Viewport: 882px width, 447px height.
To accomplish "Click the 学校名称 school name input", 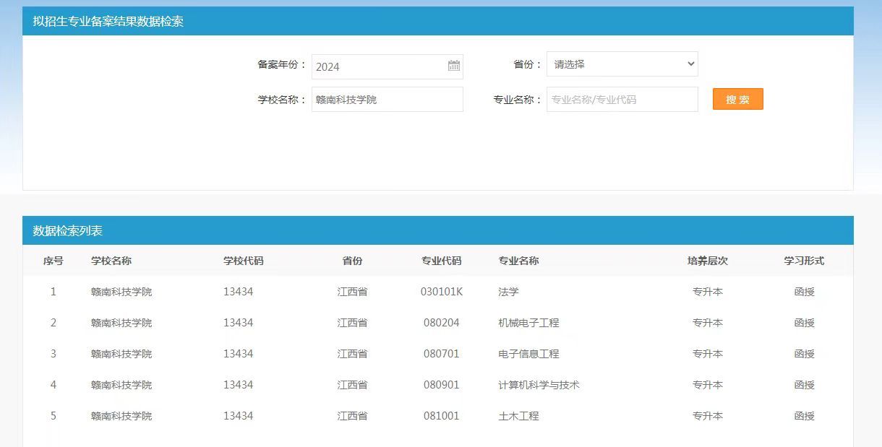I will click(387, 100).
